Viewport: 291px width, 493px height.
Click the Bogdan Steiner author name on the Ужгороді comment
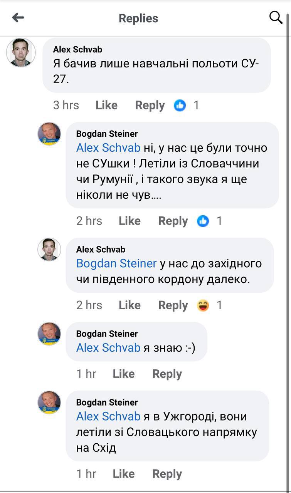tap(107, 402)
